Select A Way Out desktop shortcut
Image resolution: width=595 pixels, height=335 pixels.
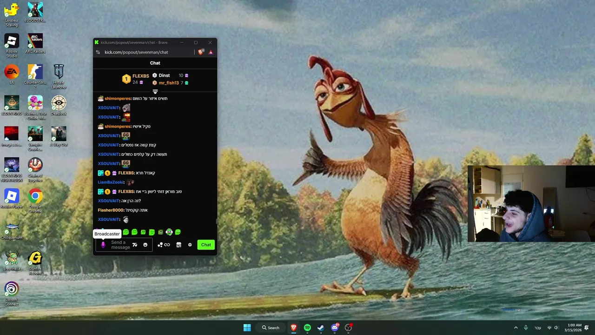tap(59, 137)
